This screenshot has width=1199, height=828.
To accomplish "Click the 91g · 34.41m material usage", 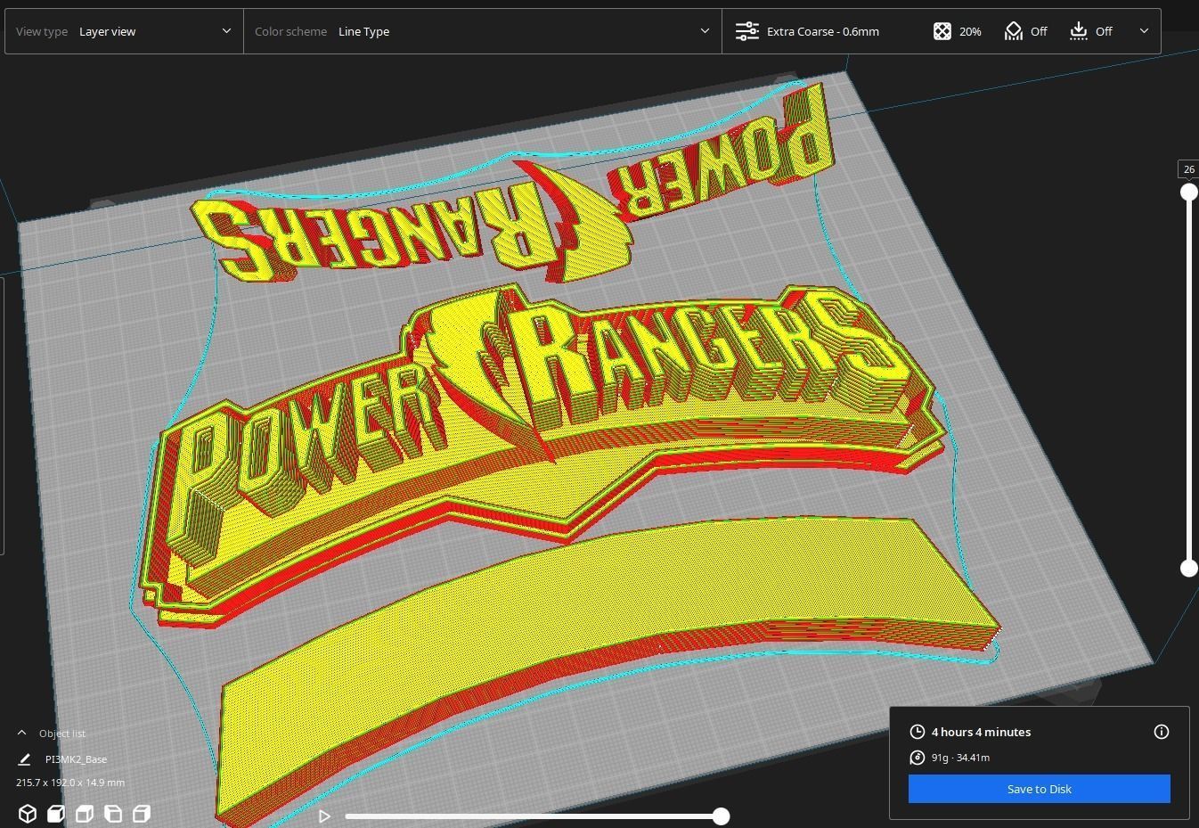I will tap(960, 758).
